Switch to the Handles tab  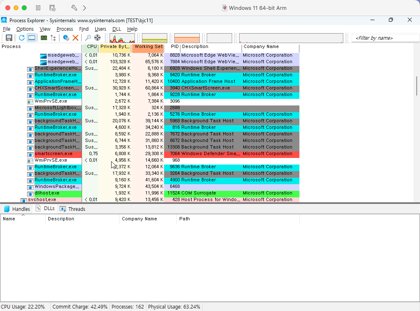[x=16, y=209]
